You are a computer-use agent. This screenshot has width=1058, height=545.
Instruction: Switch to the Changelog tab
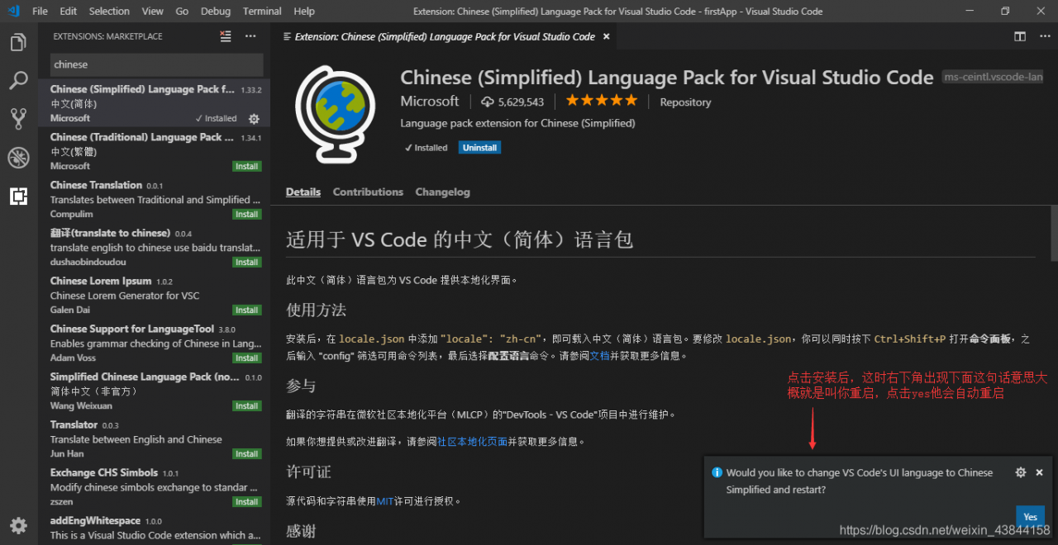pos(442,192)
